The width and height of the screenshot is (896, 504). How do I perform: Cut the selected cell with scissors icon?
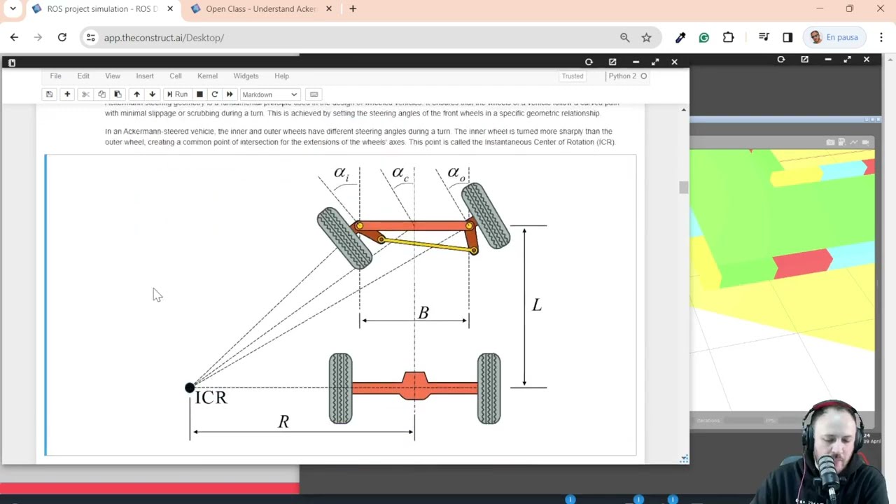(85, 94)
